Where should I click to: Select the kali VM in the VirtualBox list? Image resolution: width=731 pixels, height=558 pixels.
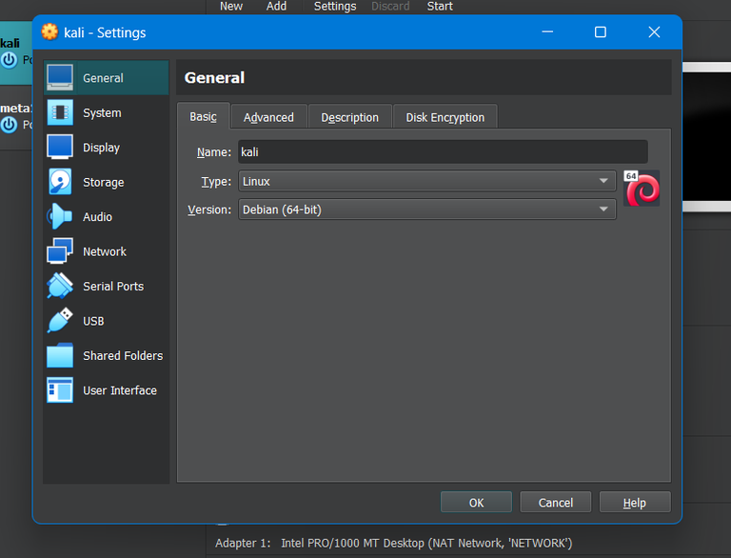pyautogui.click(x=16, y=52)
